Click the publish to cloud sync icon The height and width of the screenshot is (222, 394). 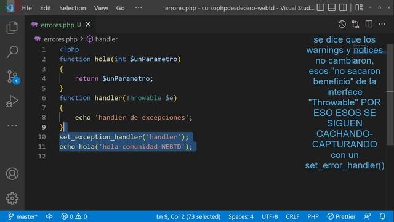click(49, 216)
